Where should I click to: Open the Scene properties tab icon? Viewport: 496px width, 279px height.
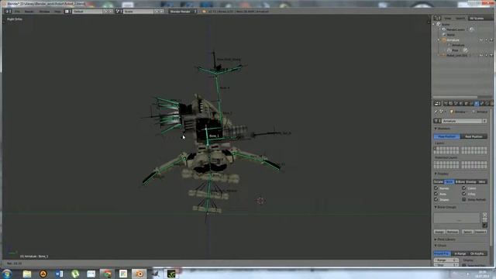pos(456,104)
